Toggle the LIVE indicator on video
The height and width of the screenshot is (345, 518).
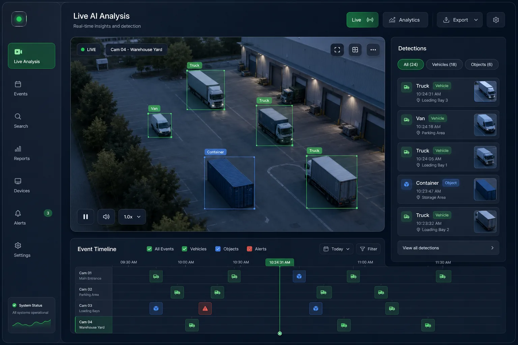(89, 50)
